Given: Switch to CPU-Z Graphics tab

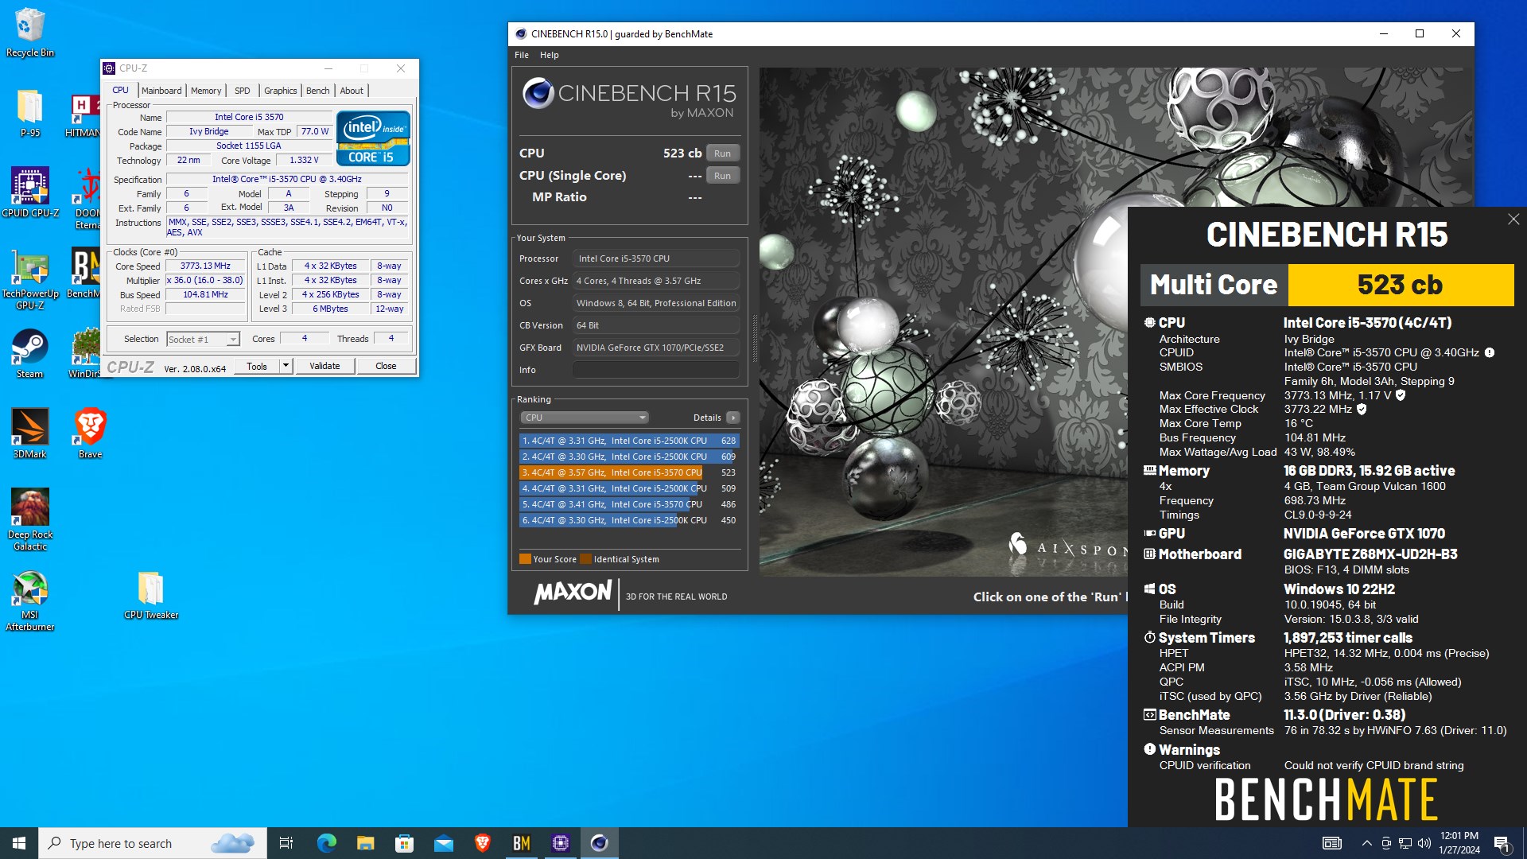Looking at the screenshot, I should (x=280, y=91).
